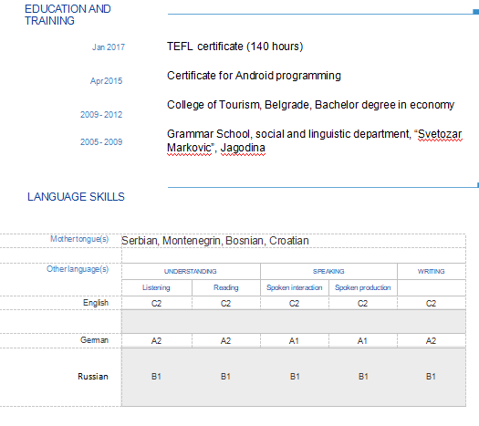Viewport: 479px width, 426px height.
Task: Click the SPEAKING column header
Action: pyautogui.click(x=328, y=271)
